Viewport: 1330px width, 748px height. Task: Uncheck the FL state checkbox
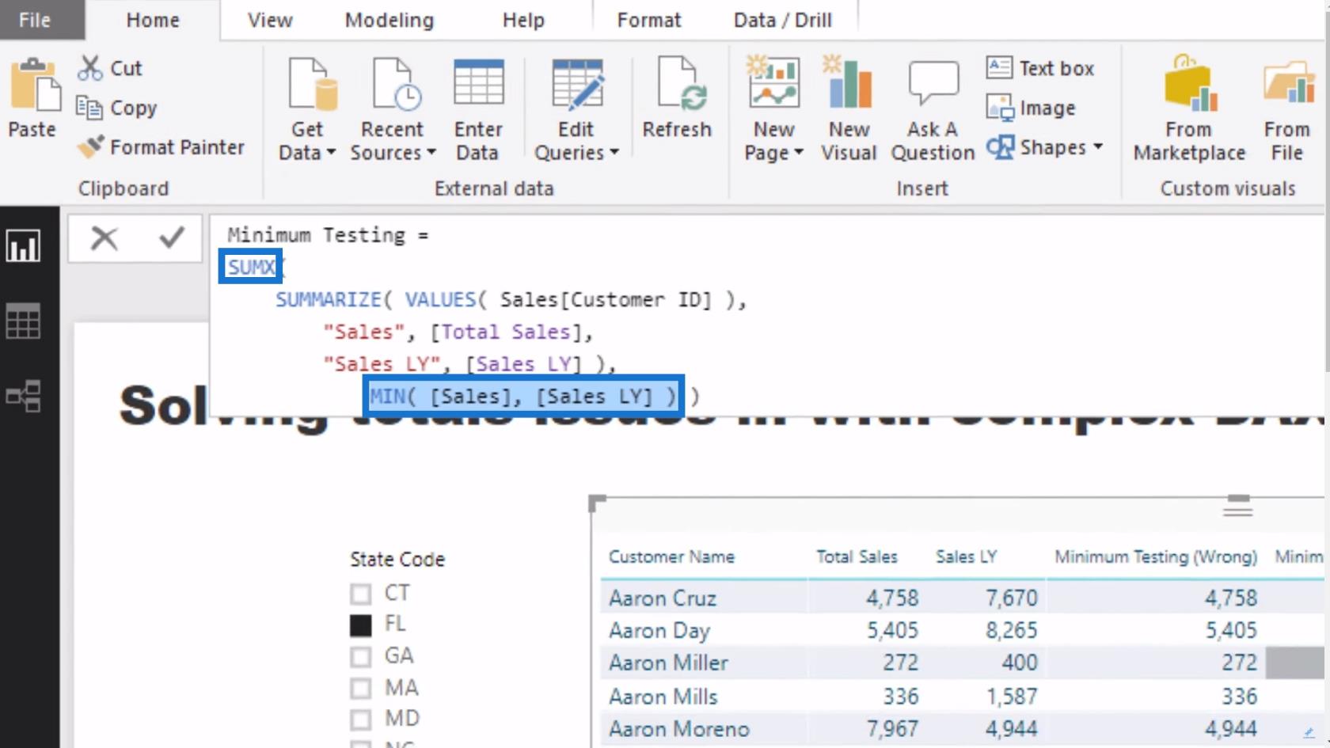[x=361, y=625]
